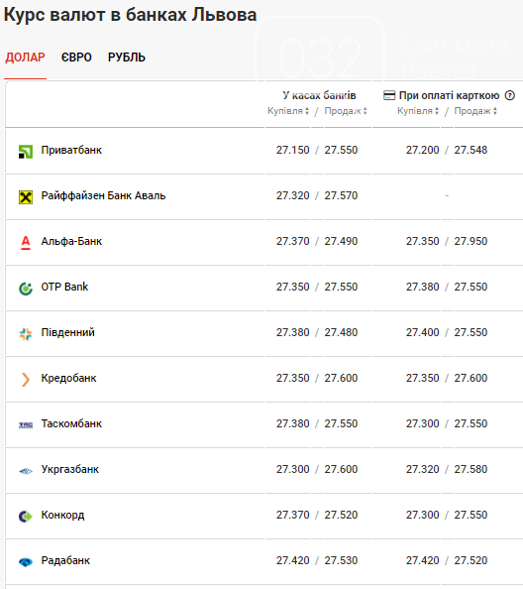
Task: Click the Укргазбанк logo icon
Action: [26, 471]
